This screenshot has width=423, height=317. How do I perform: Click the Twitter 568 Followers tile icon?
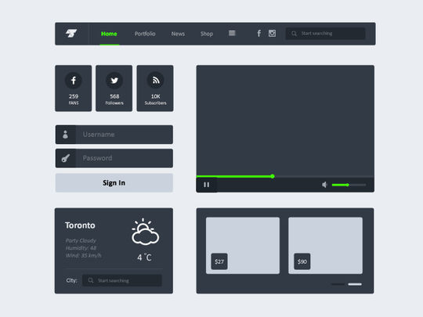[x=114, y=81]
